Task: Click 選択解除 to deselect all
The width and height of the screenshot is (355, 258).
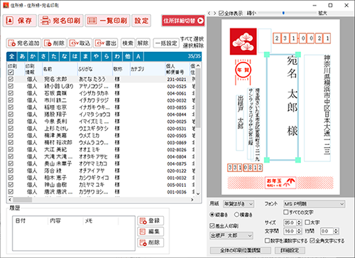Action: point(193,45)
